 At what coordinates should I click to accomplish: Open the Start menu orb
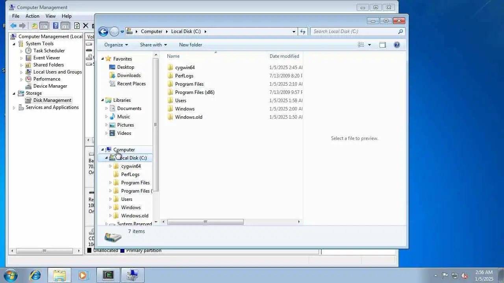click(10, 275)
